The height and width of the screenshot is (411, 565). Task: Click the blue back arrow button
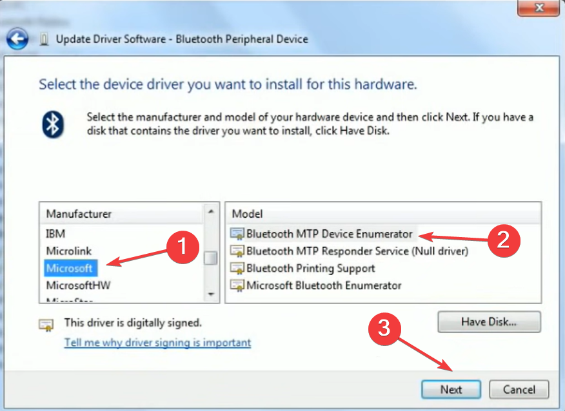(x=17, y=39)
